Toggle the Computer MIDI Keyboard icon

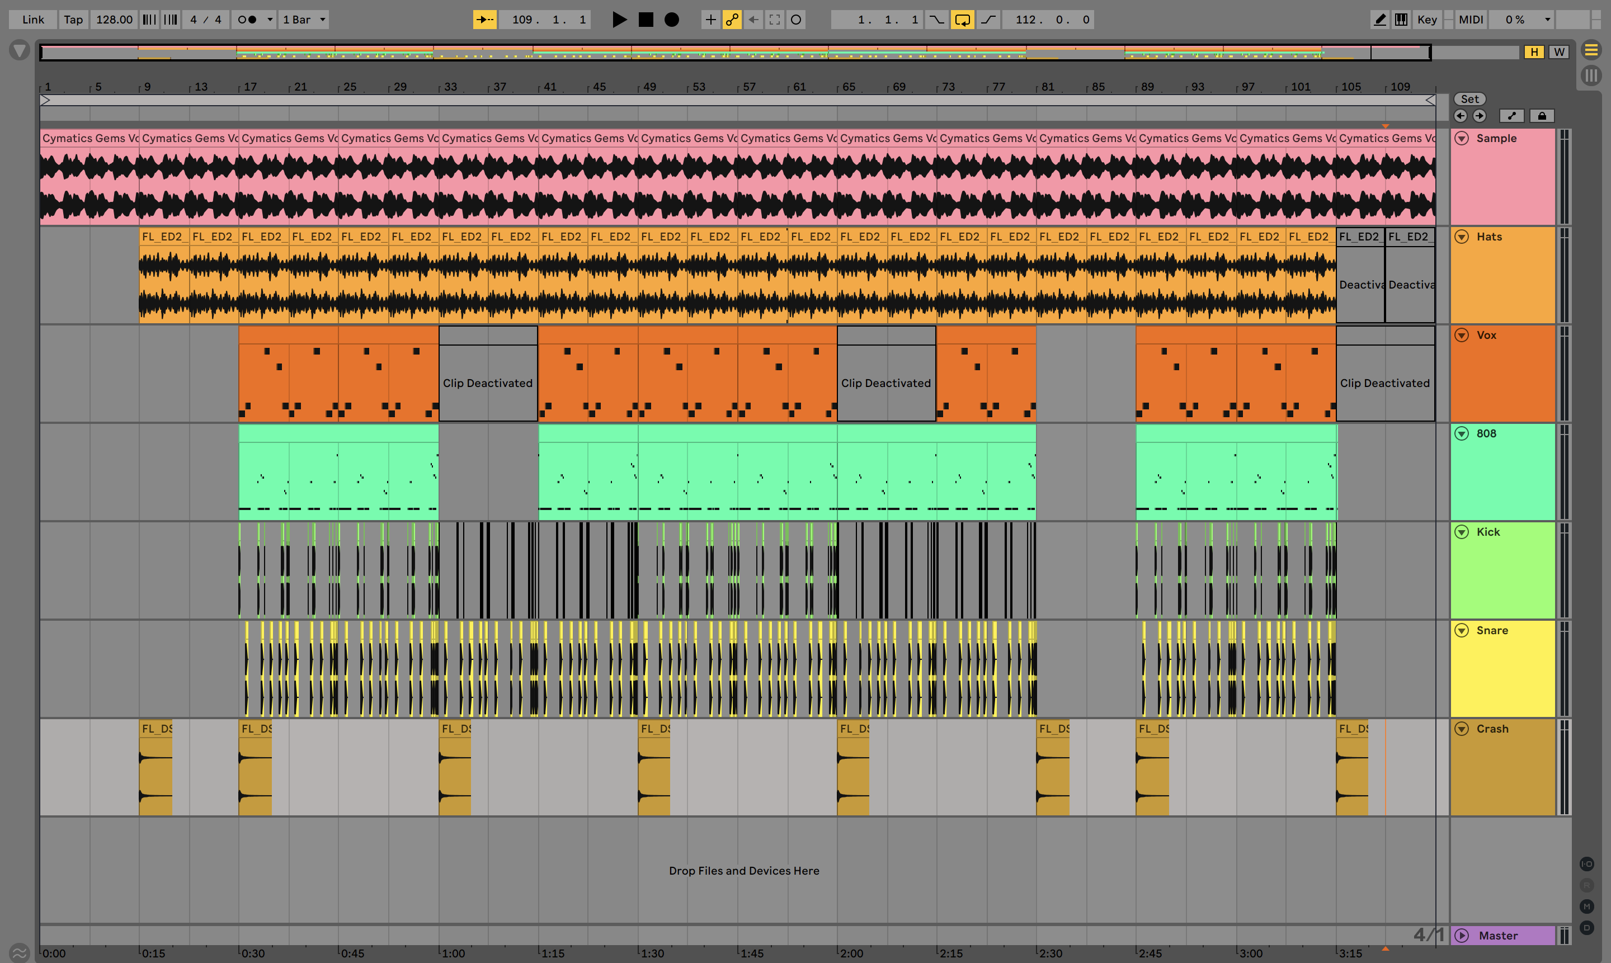(x=1401, y=20)
